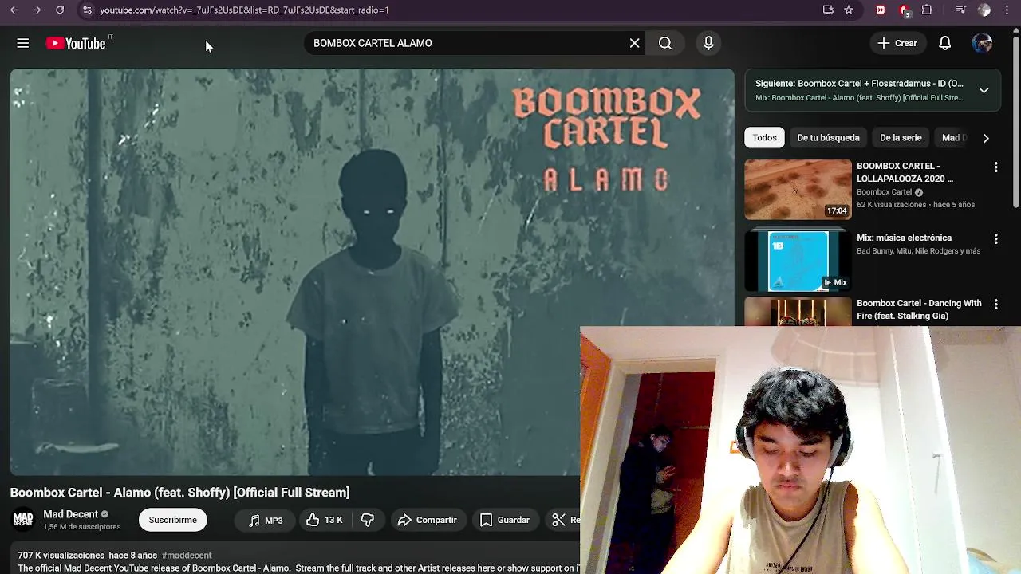Click the YouTube URL in the address bar
The height and width of the screenshot is (574, 1021).
coord(244,10)
